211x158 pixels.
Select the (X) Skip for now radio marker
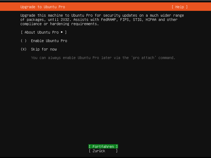coord(24,49)
